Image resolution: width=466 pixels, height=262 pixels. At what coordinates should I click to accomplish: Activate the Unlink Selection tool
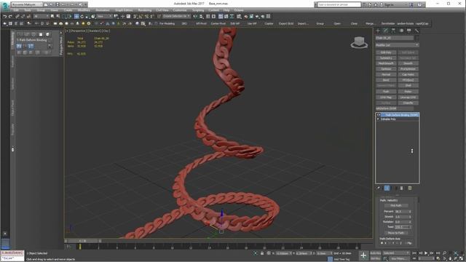23,16
